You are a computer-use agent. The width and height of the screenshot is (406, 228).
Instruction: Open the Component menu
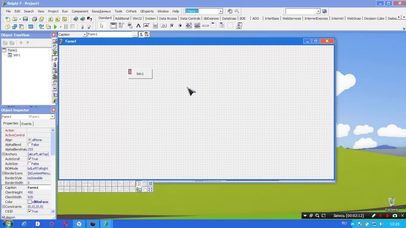coord(80,11)
